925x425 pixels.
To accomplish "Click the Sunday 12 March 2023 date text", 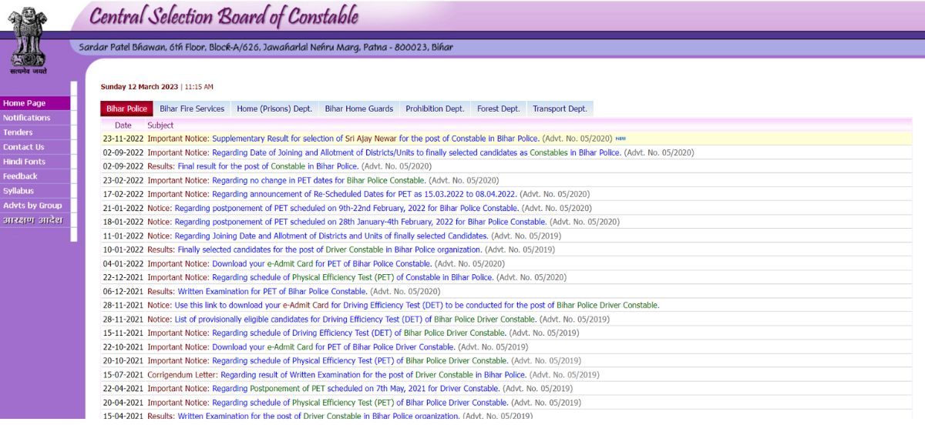I will (140, 87).
